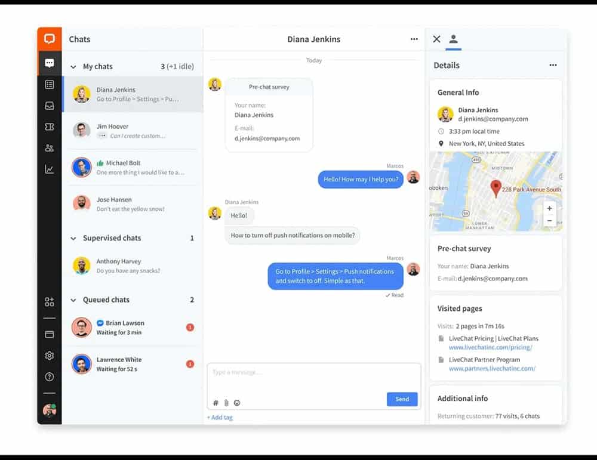Open the Archives inbox icon
The width and height of the screenshot is (597, 460).
(50, 105)
